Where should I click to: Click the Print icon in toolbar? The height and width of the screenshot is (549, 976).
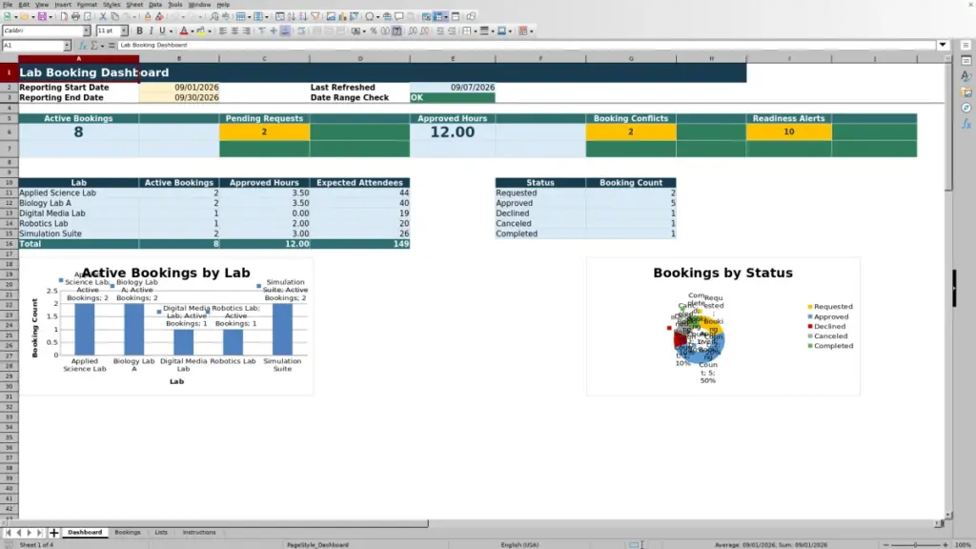[x=75, y=17]
